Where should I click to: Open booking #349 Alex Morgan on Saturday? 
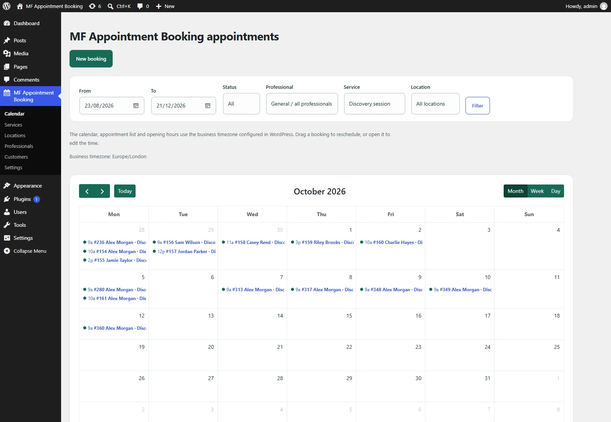460,290
